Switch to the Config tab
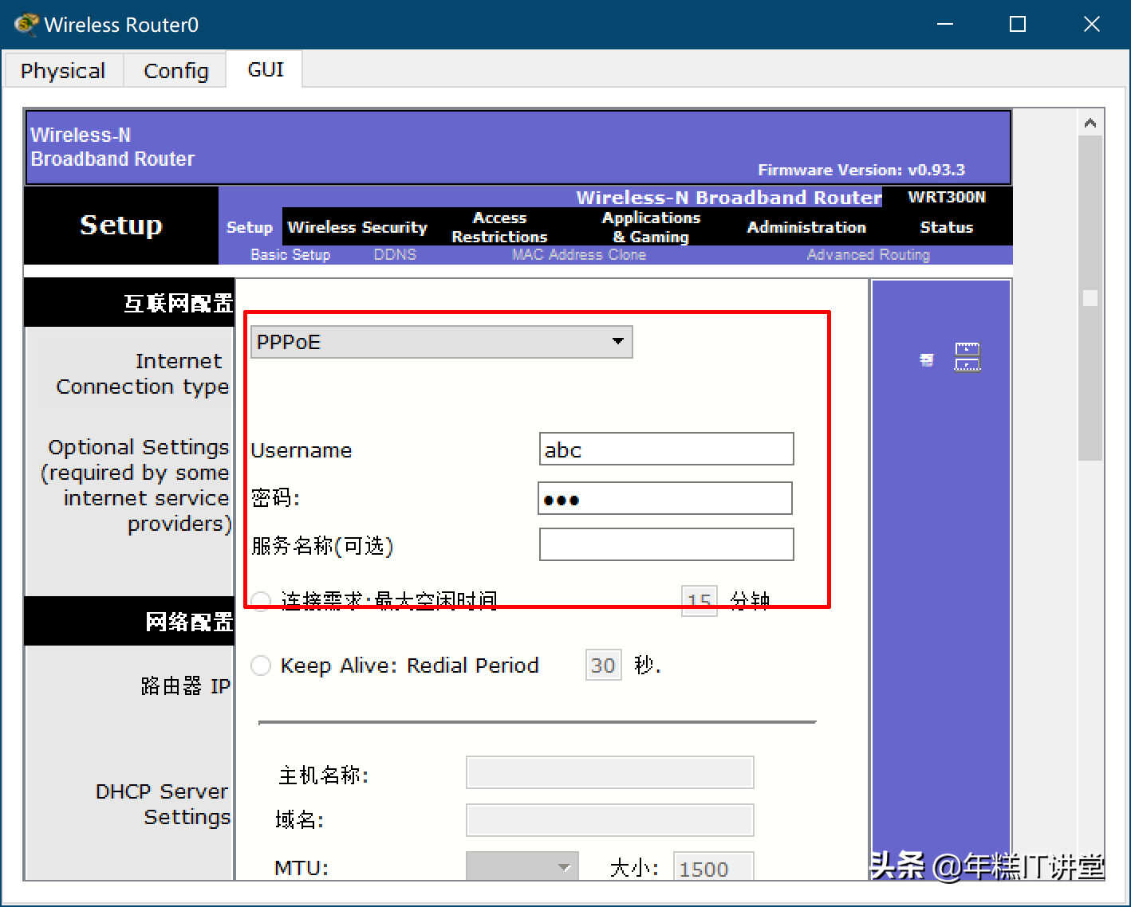The height and width of the screenshot is (907, 1131). [175, 71]
